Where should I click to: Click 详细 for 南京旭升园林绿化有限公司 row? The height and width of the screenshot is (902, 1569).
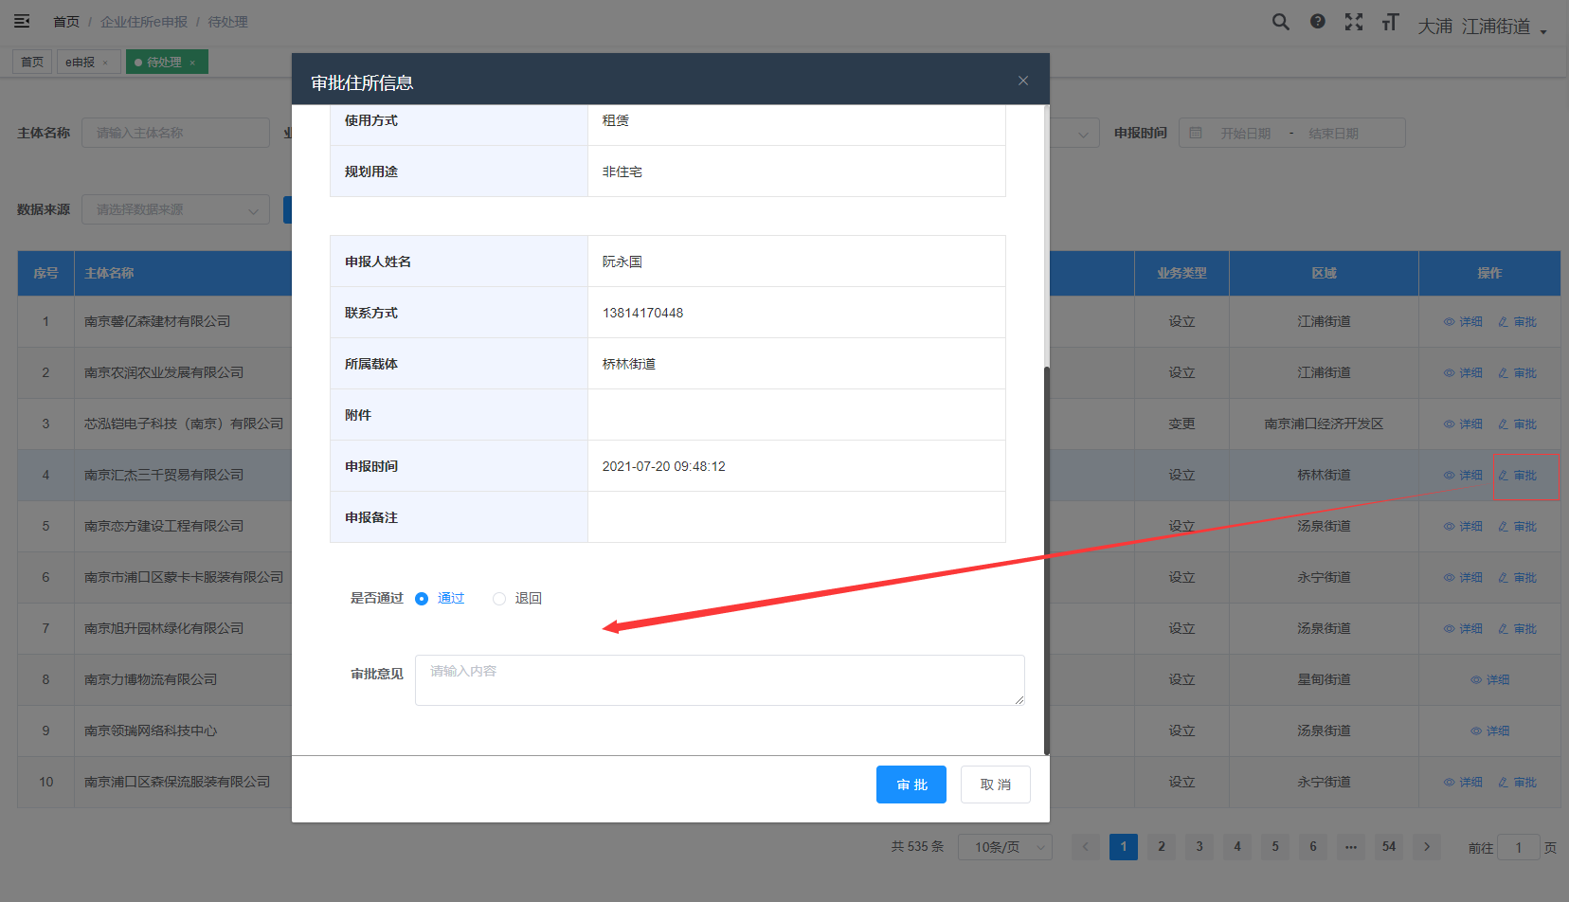[x=1463, y=629]
